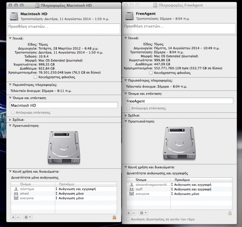Collapse Κοινή χρήση και δικαιώματα in FreeAgent
The image size is (242, 227).
pos(126,167)
